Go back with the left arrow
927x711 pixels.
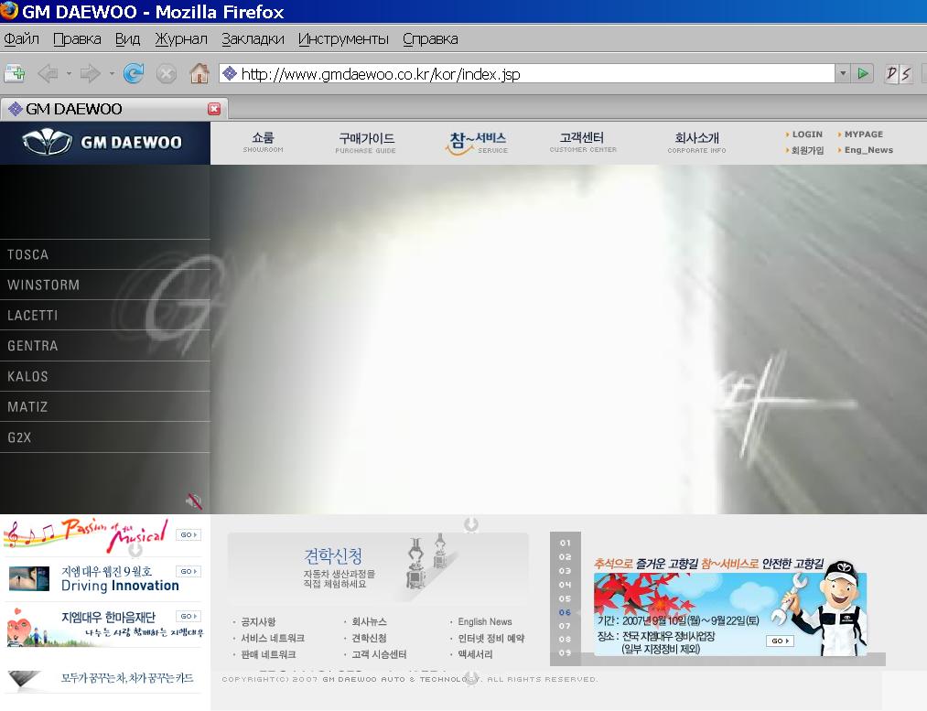[48, 74]
